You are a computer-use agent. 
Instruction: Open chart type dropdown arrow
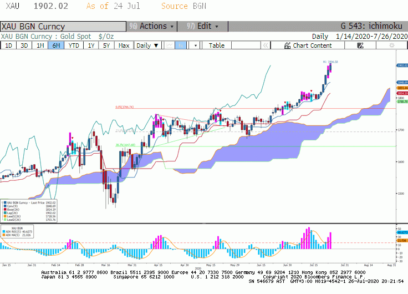[x=196, y=45]
